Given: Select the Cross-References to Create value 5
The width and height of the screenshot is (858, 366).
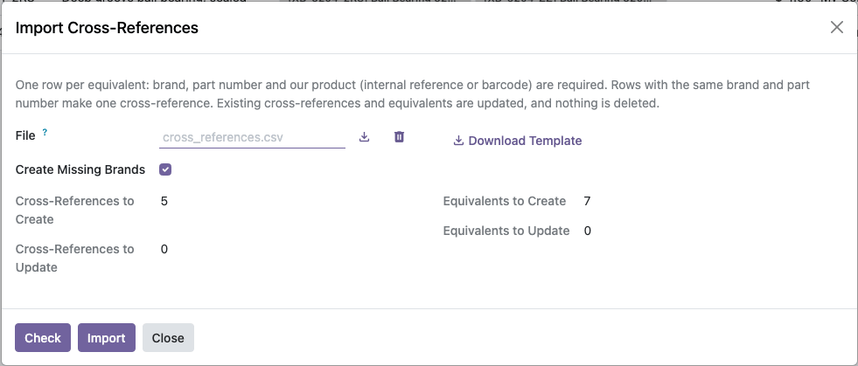Looking at the screenshot, I should [164, 201].
